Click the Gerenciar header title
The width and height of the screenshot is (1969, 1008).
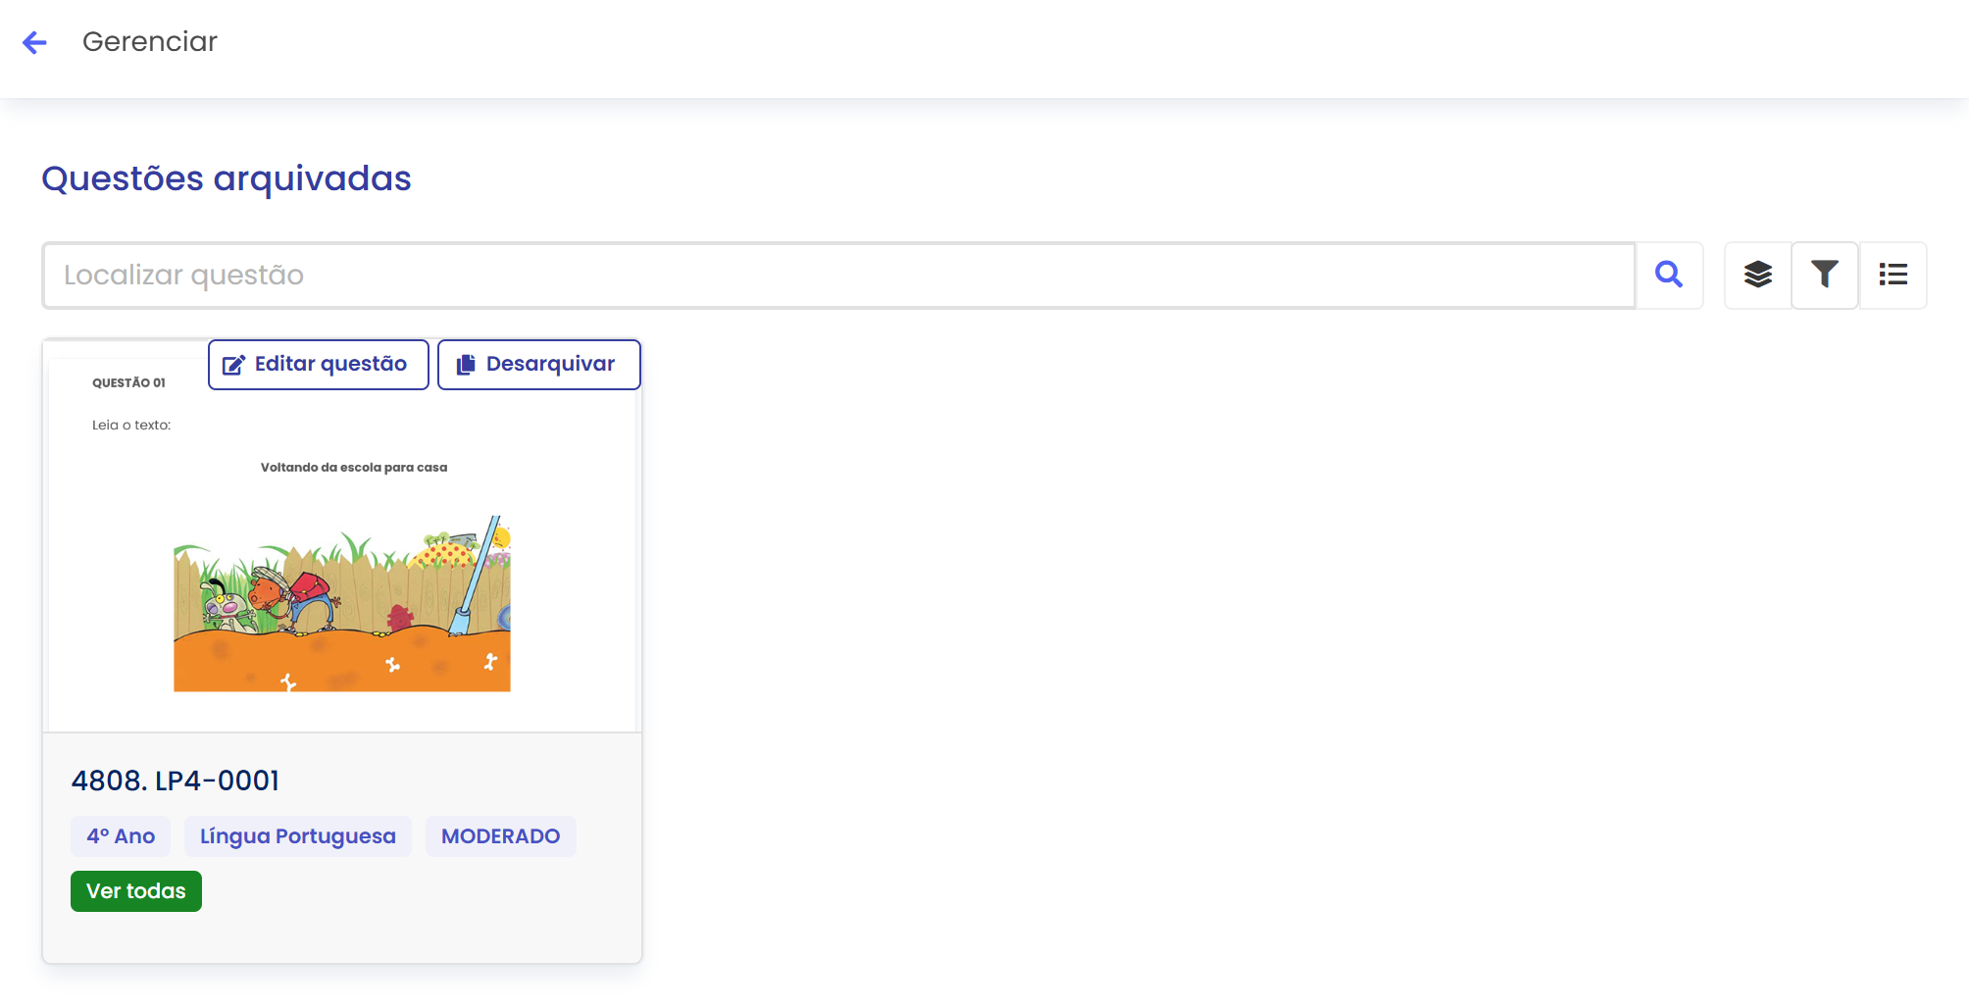[x=150, y=41]
